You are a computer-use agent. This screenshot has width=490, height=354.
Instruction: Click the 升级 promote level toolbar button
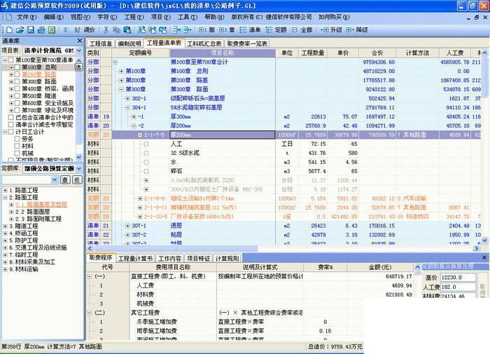click(x=331, y=29)
